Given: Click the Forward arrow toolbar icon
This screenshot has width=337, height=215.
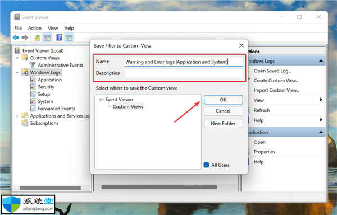Looking at the screenshot, I should click(25, 38).
